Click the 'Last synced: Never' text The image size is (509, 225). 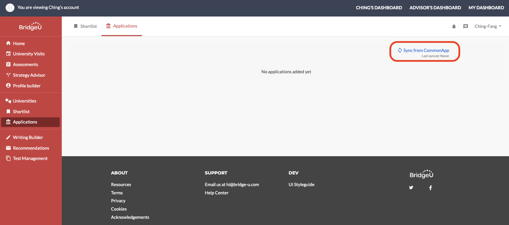click(435, 56)
